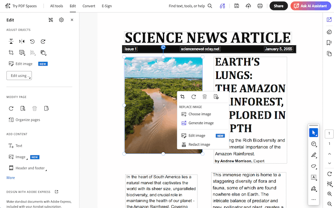Viewport: 334px width, 208px height.
Task: Flip image vertically in Adjust Objects
Action: (x=11, y=41)
